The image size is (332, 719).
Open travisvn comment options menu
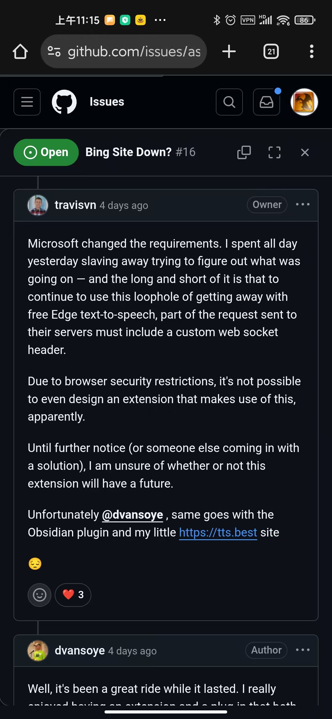(303, 205)
